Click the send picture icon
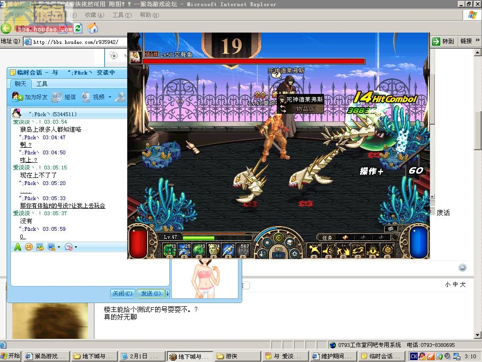The image size is (482, 362). 40,247
